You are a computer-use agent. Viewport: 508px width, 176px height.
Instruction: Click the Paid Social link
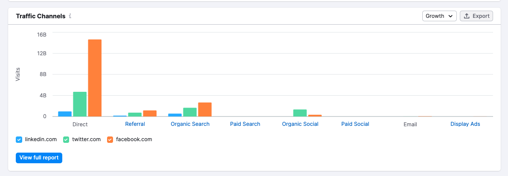355,124
